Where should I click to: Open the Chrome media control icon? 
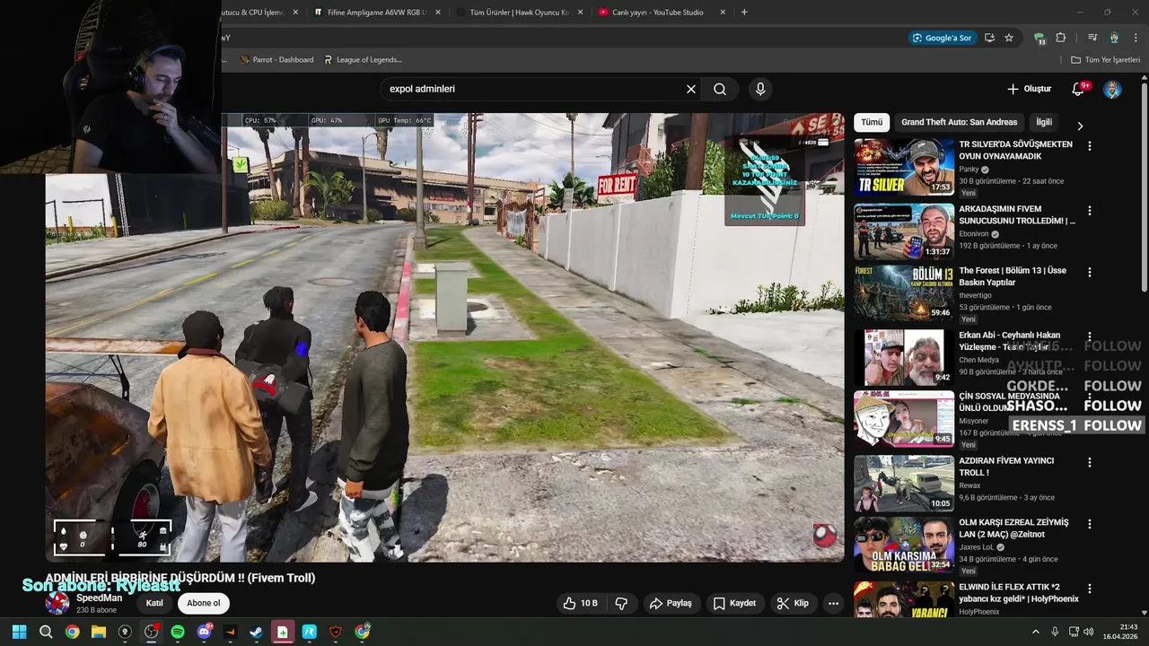point(1092,38)
